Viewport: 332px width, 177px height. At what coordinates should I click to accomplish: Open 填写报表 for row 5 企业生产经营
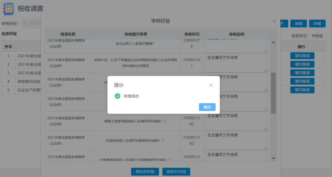[302, 90]
